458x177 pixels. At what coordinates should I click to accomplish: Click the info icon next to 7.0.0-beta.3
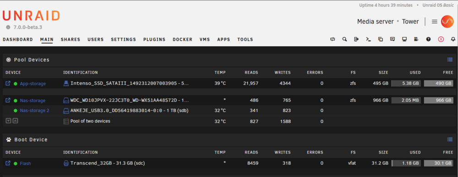click(x=8, y=27)
